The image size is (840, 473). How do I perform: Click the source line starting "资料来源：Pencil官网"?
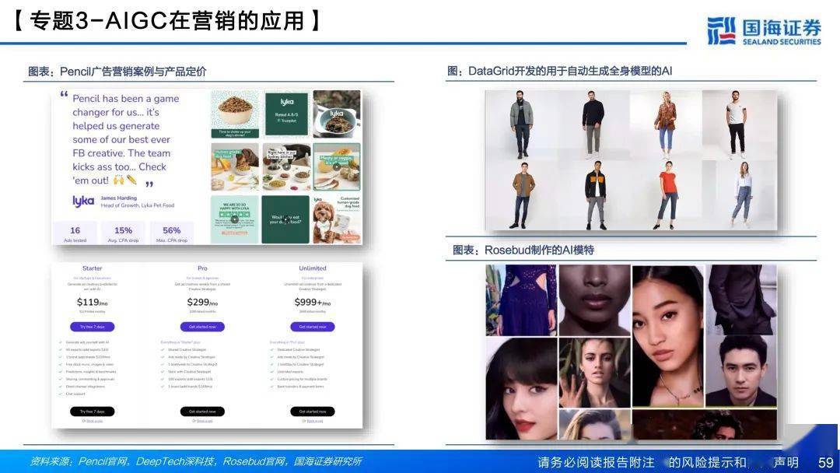(196, 461)
